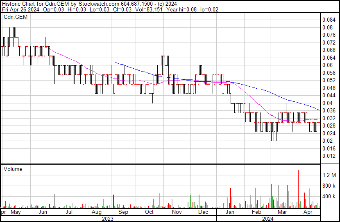Select the 0.06 price axis label
340x222 pixels.
point(327,65)
